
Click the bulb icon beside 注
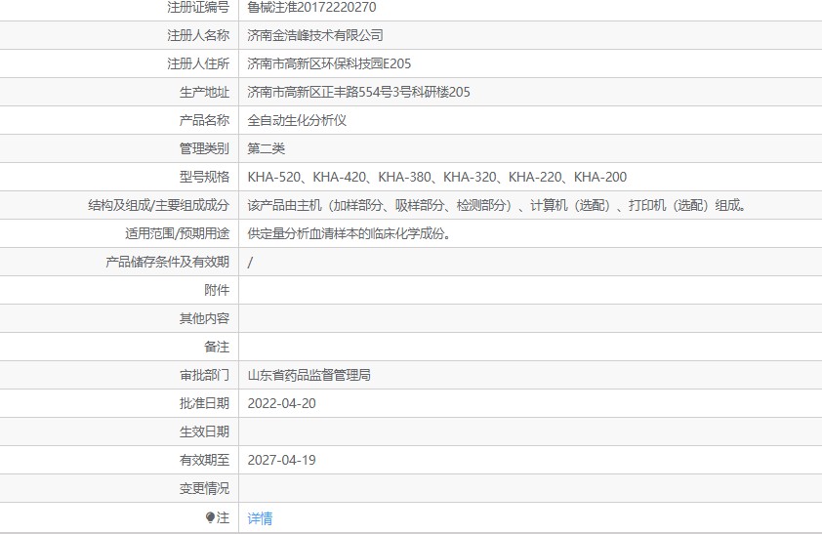point(209,517)
